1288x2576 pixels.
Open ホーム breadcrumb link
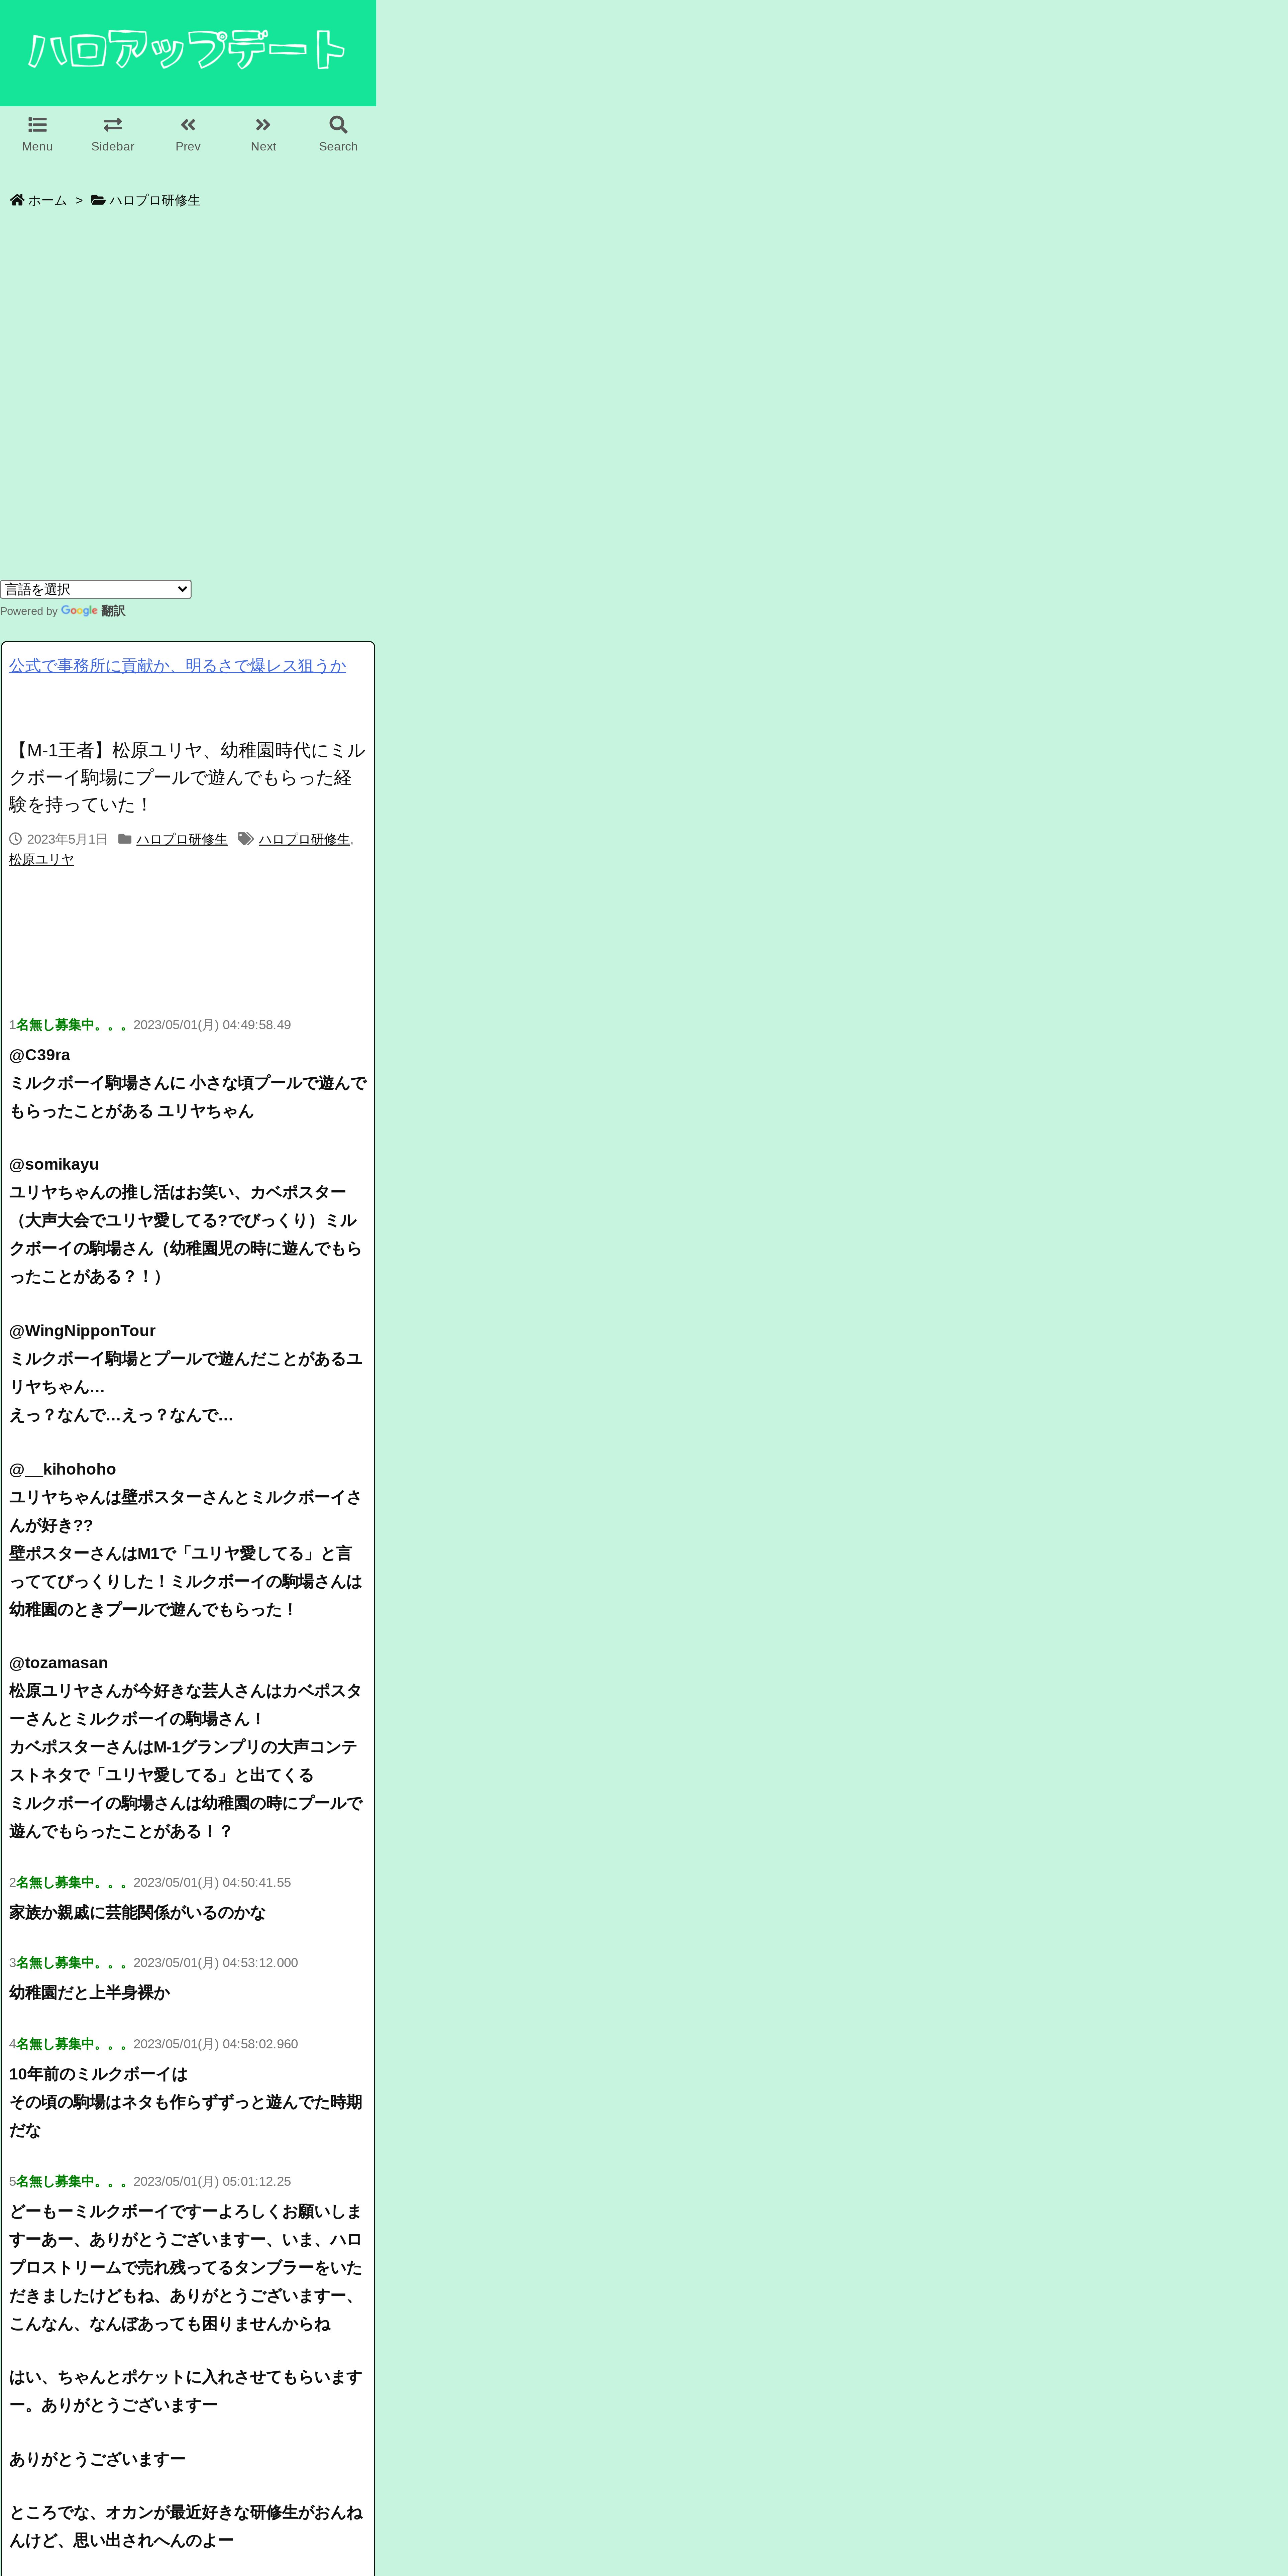(x=47, y=200)
